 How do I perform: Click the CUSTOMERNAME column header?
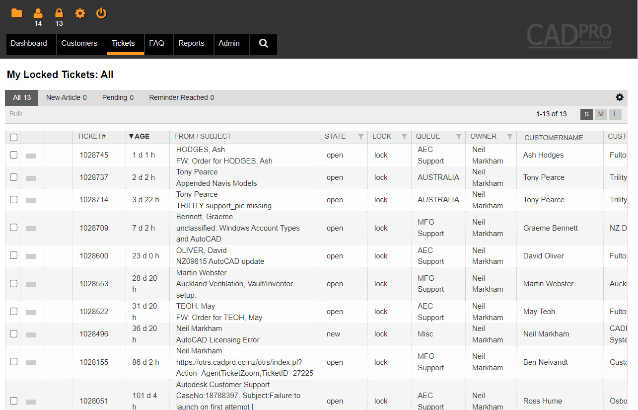coord(554,138)
